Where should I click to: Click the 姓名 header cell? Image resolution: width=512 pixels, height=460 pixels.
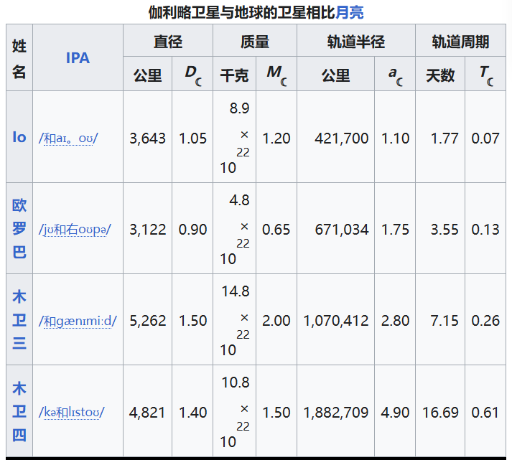click(19, 58)
